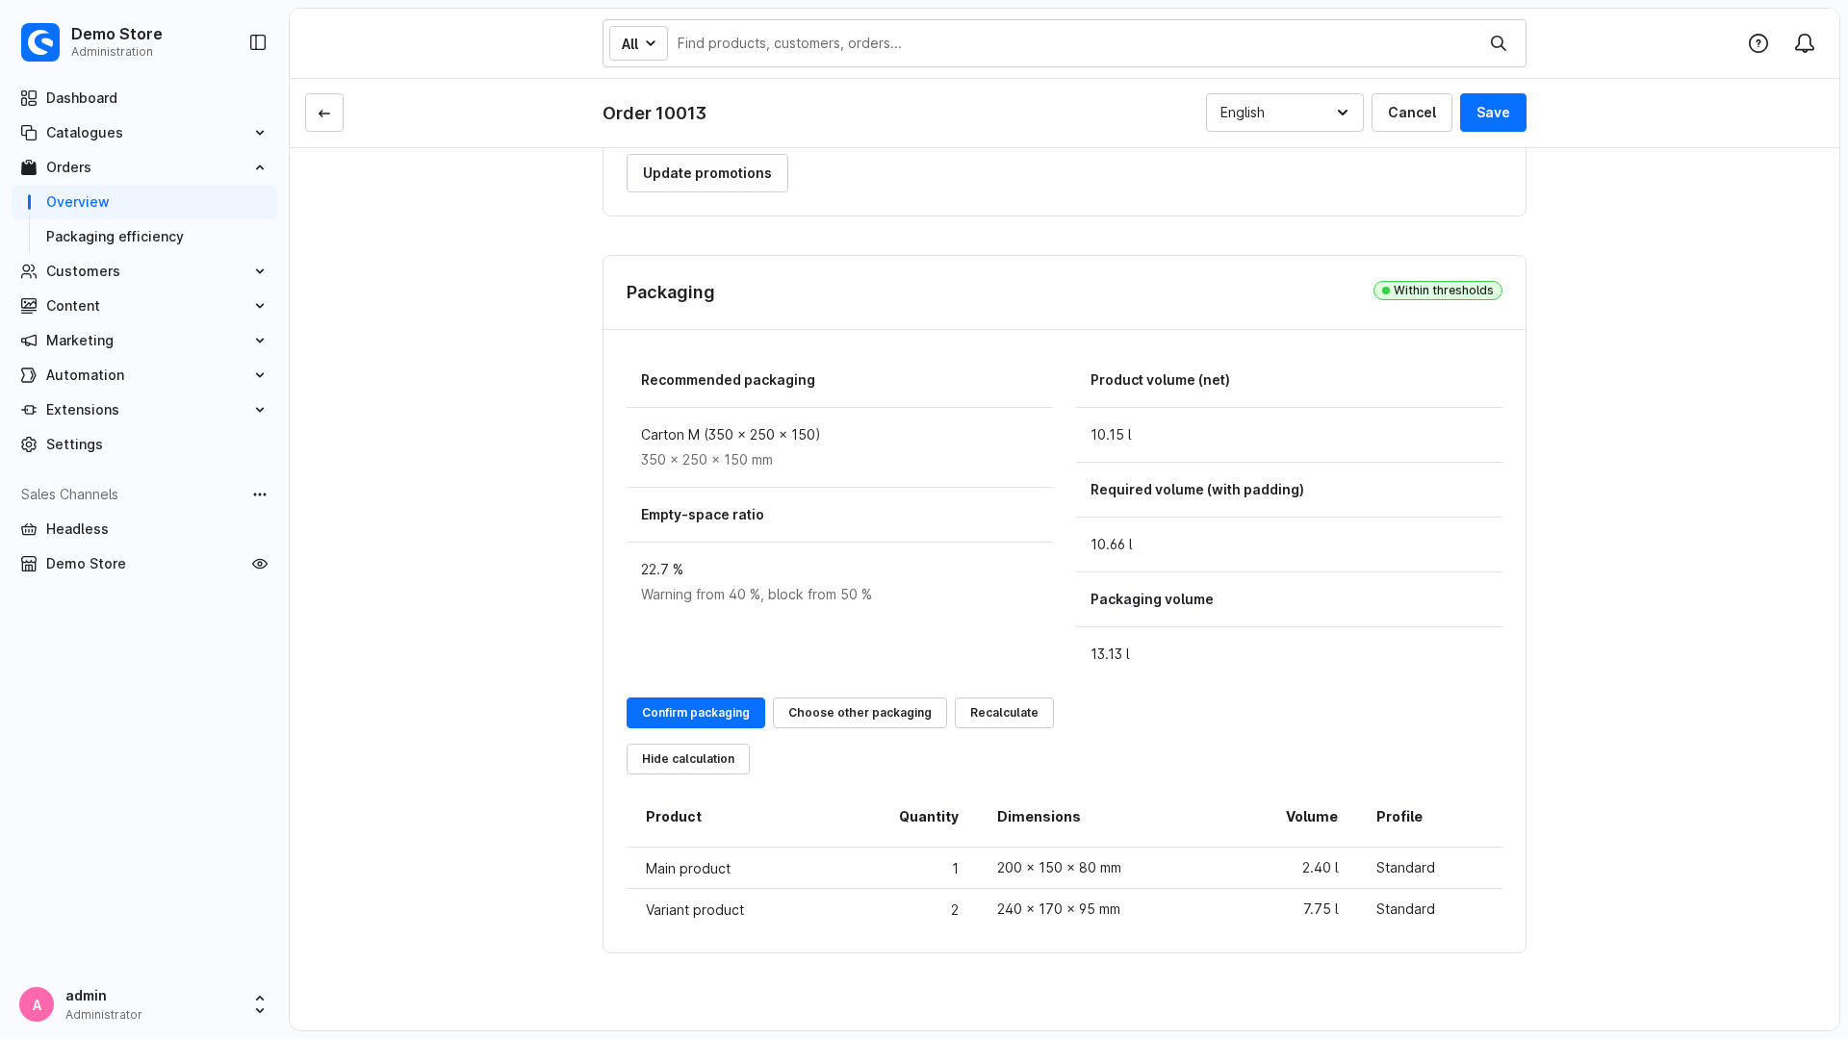1848x1039 pixels.
Task: Open the notifications bell icon
Action: [x=1805, y=43]
